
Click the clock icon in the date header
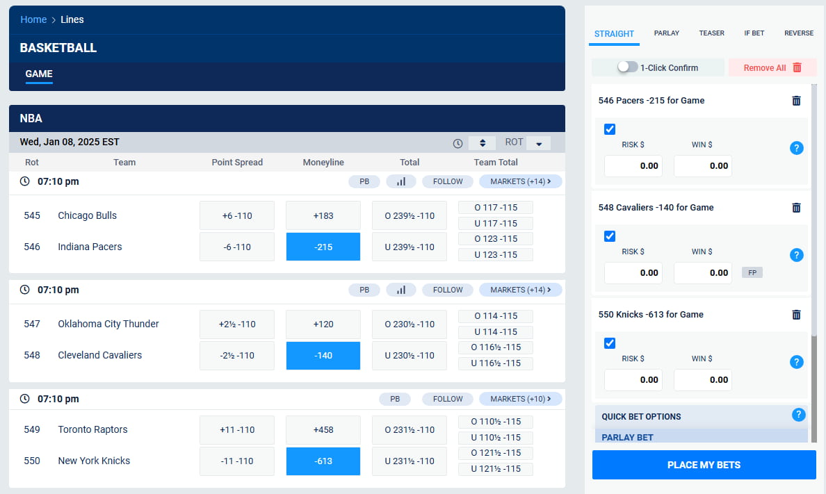(x=457, y=143)
